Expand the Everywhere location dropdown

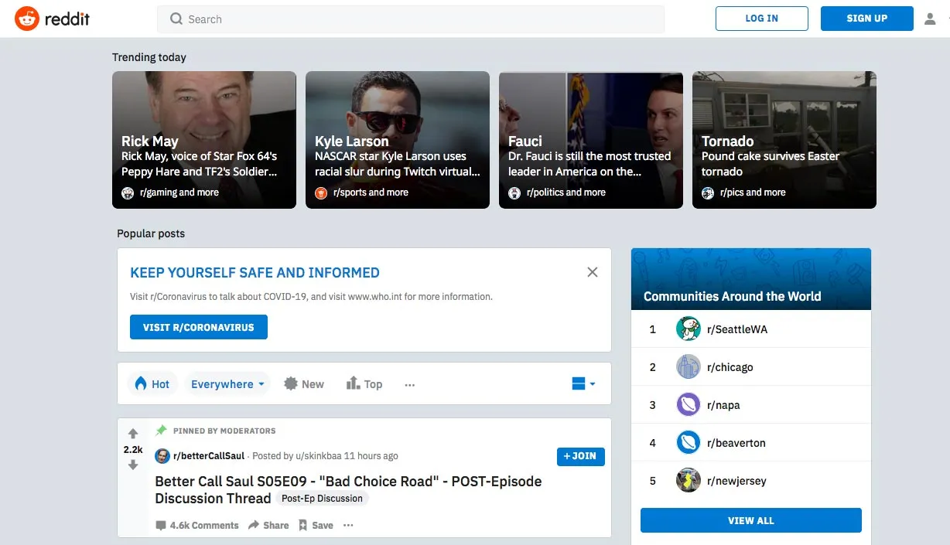click(228, 384)
